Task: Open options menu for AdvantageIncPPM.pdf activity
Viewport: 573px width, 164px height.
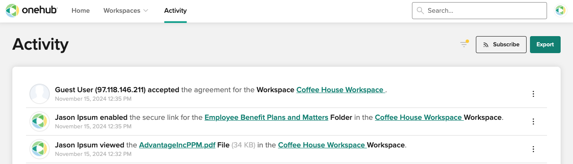Action: [533, 149]
